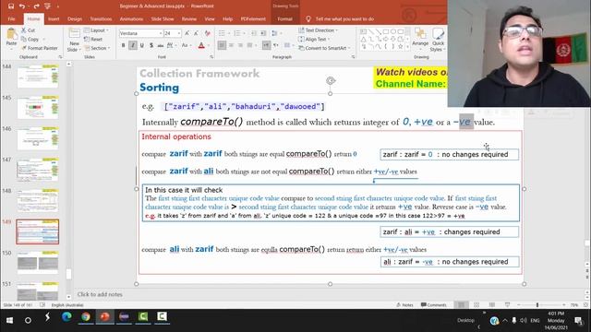Toggle the Notes pane in status bar
This screenshot has height=332, width=591.
404,305
